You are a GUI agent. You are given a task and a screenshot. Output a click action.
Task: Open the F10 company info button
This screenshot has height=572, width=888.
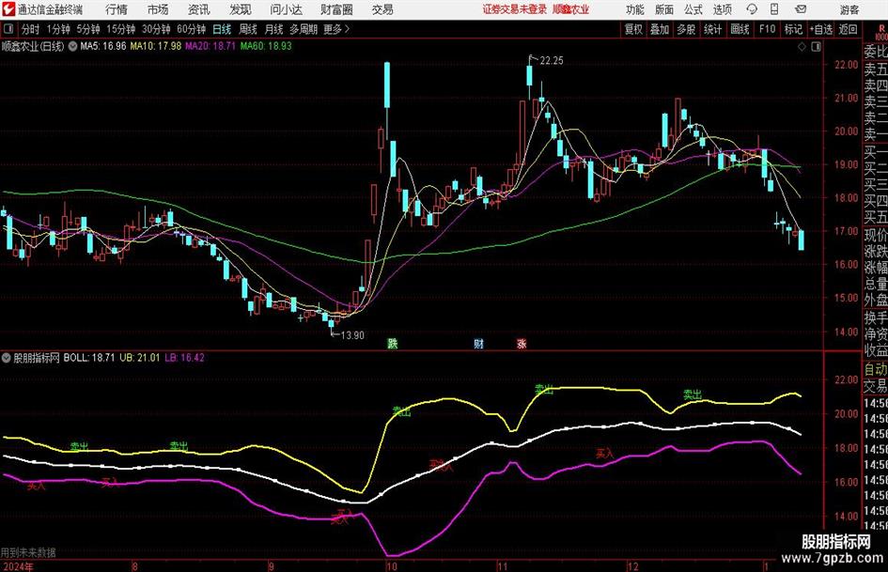click(x=767, y=29)
